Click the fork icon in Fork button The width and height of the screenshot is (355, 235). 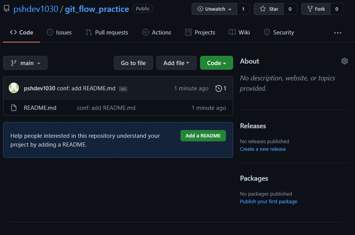310,9
